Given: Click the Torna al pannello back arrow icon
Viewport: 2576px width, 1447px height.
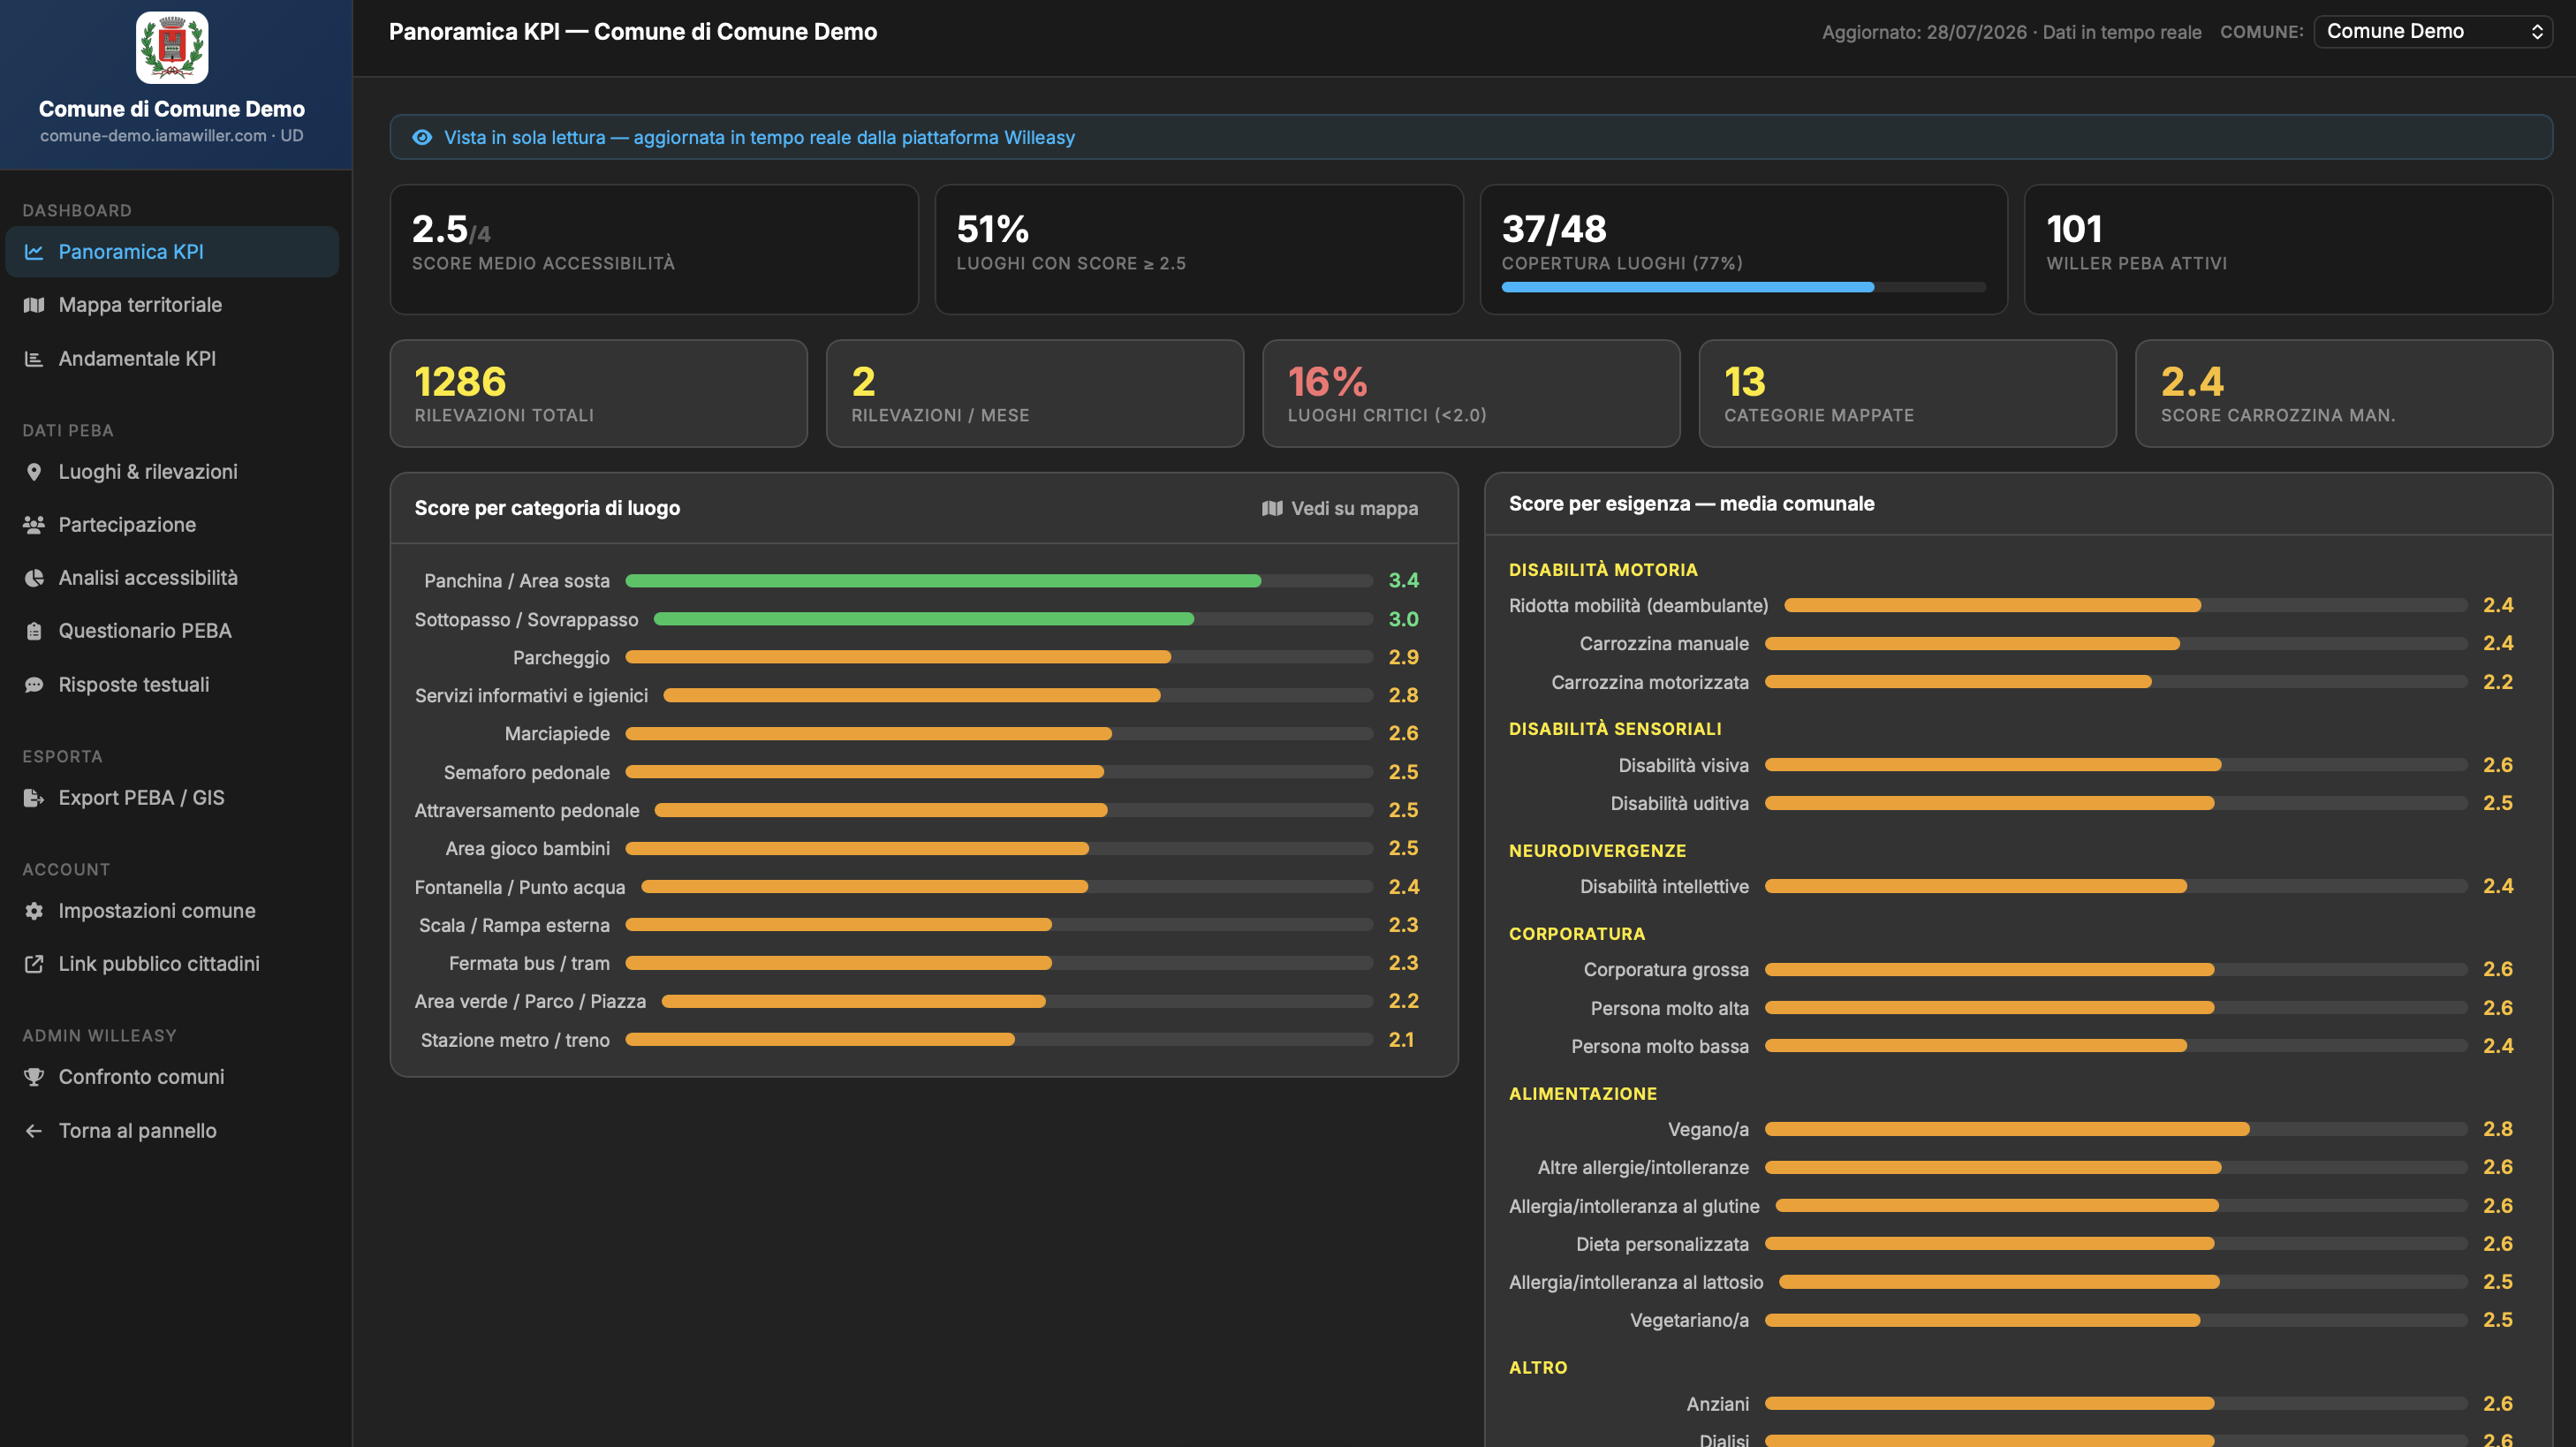Looking at the screenshot, I should point(34,1131).
